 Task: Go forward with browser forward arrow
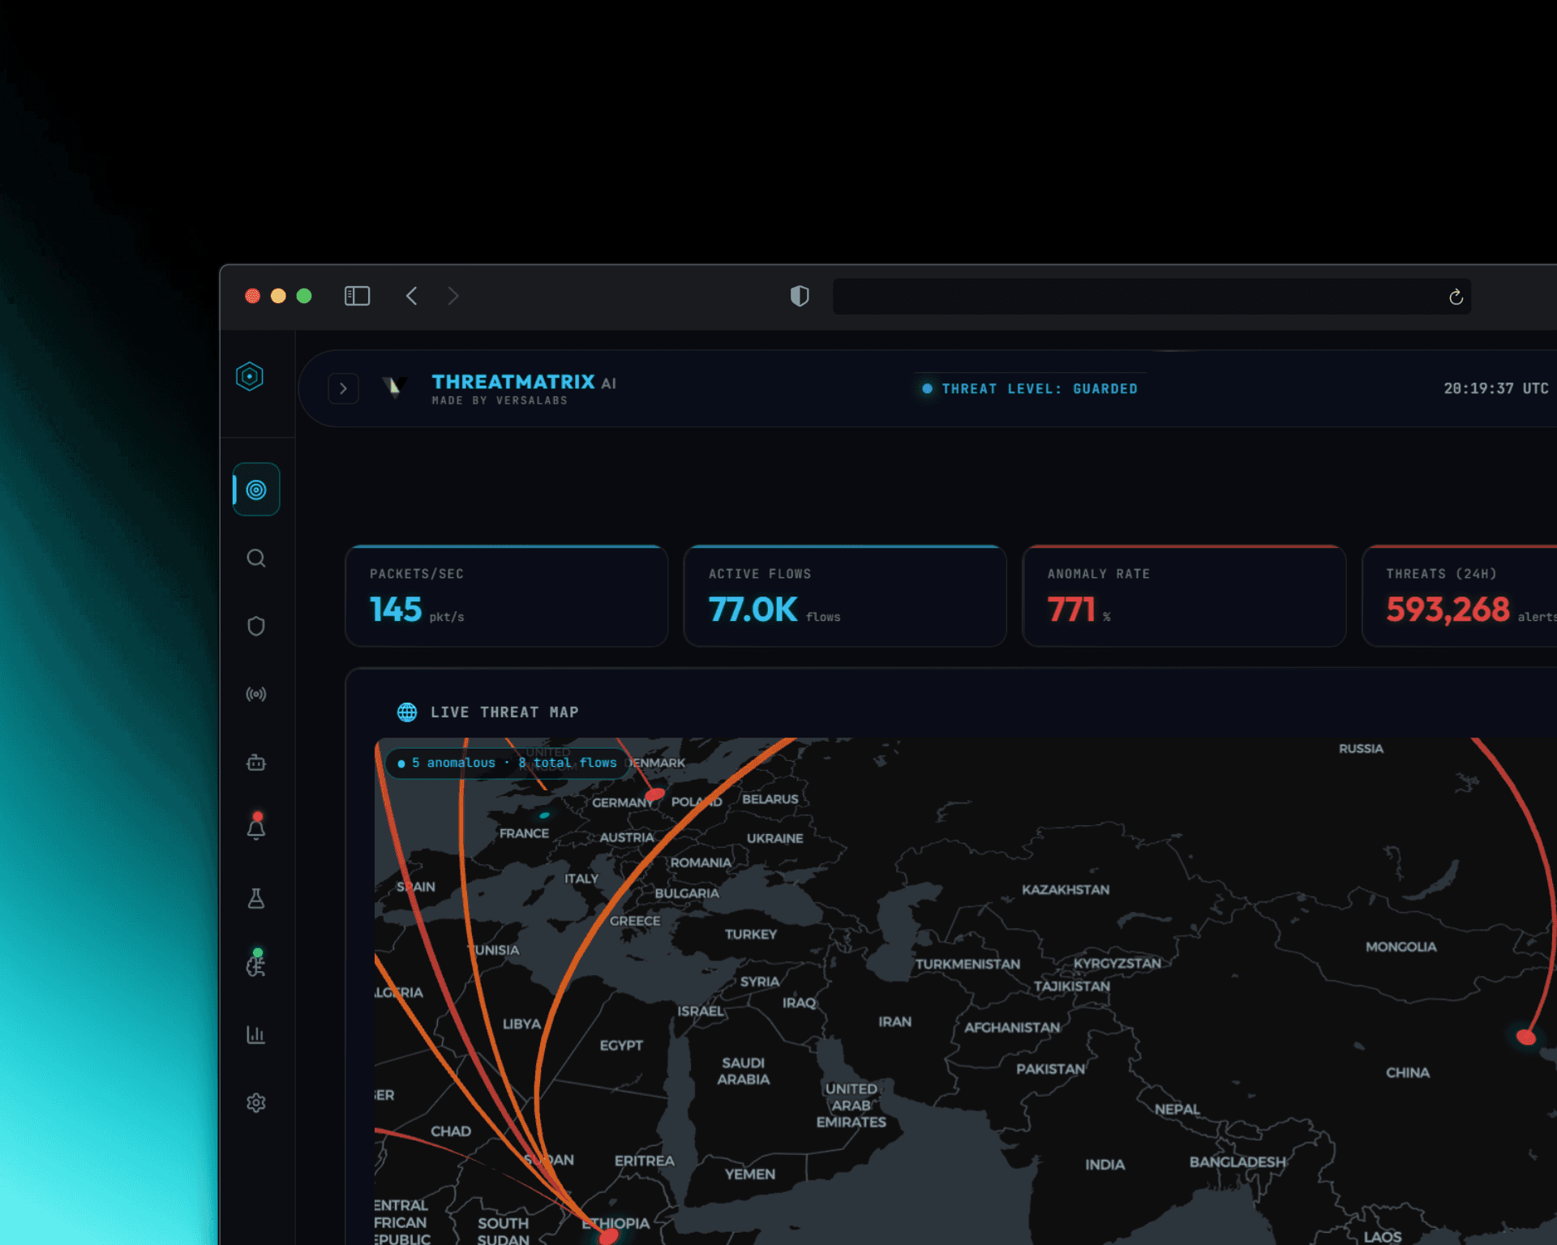click(453, 296)
